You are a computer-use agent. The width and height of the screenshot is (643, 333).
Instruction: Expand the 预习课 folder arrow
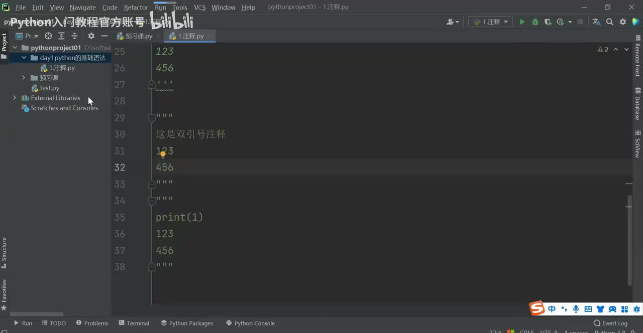[x=24, y=78]
